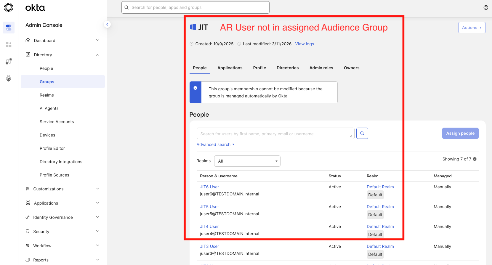The height and width of the screenshot is (265, 492).
Task: Open People in Directory menu
Action: click(x=47, y=68)
